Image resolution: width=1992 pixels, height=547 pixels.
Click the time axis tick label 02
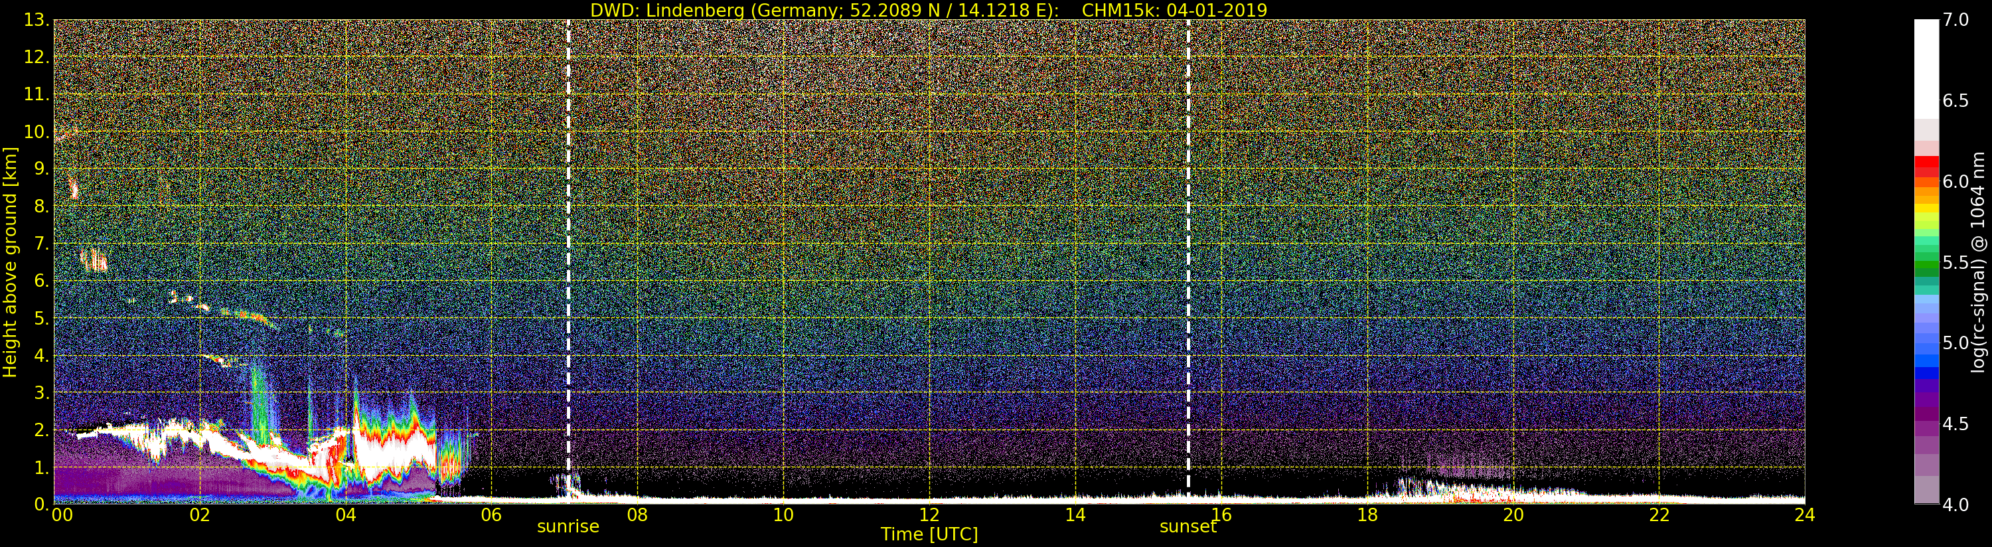200,515
